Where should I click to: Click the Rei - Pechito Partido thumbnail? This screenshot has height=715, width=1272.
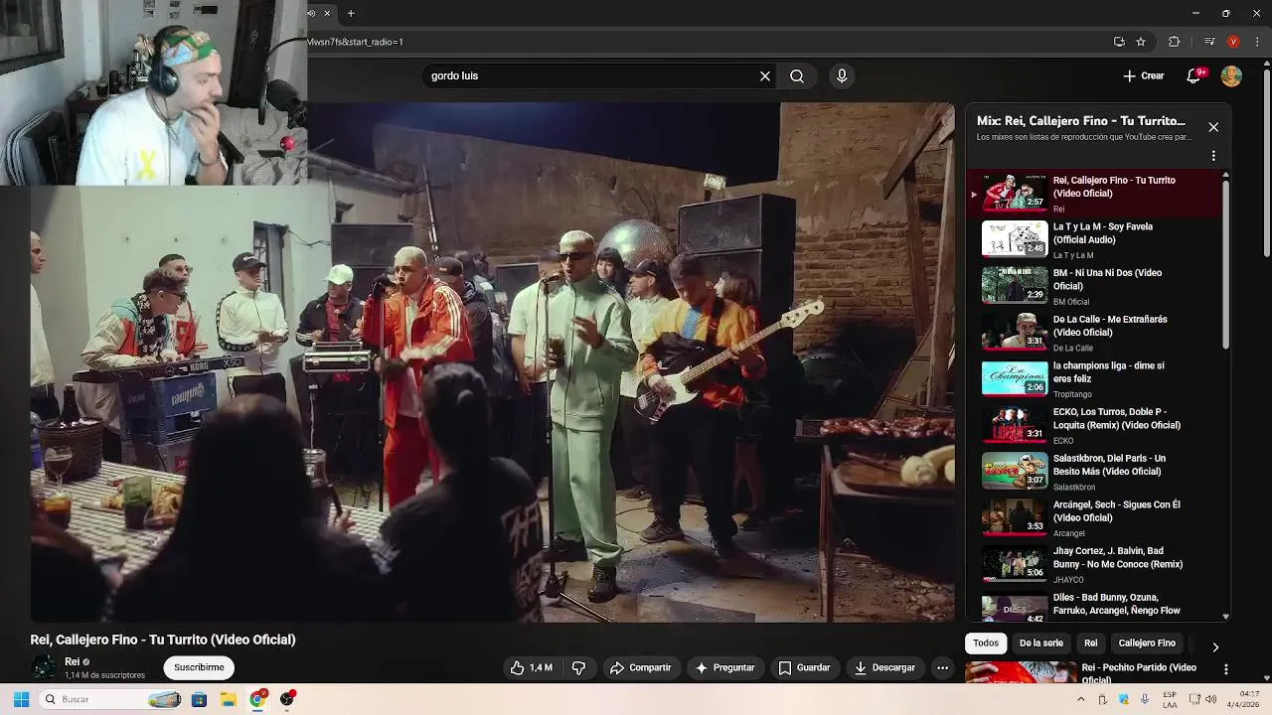tap(1021, 672)
